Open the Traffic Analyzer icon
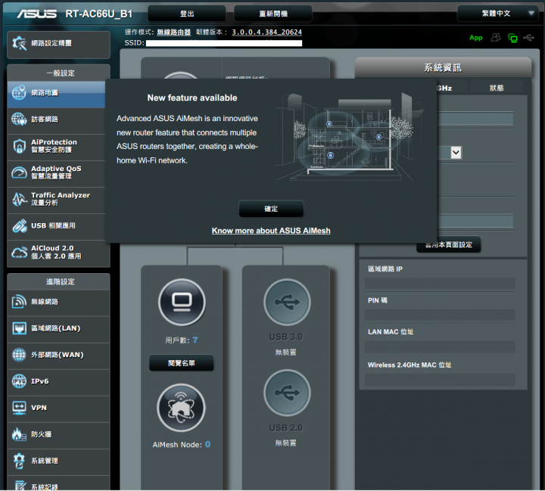The width and height of the screenshot is (545, 491). click(19, 199)
